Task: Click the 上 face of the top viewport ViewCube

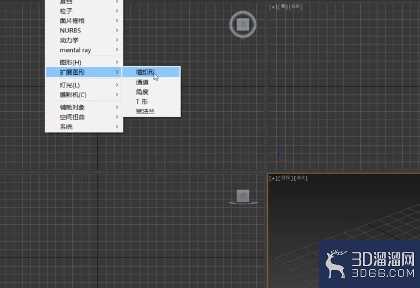Action: point(243,24)
